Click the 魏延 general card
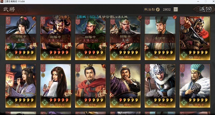 point(195,38)
